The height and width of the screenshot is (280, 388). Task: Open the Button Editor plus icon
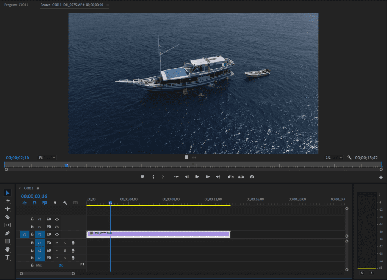(x=381, y=177)
